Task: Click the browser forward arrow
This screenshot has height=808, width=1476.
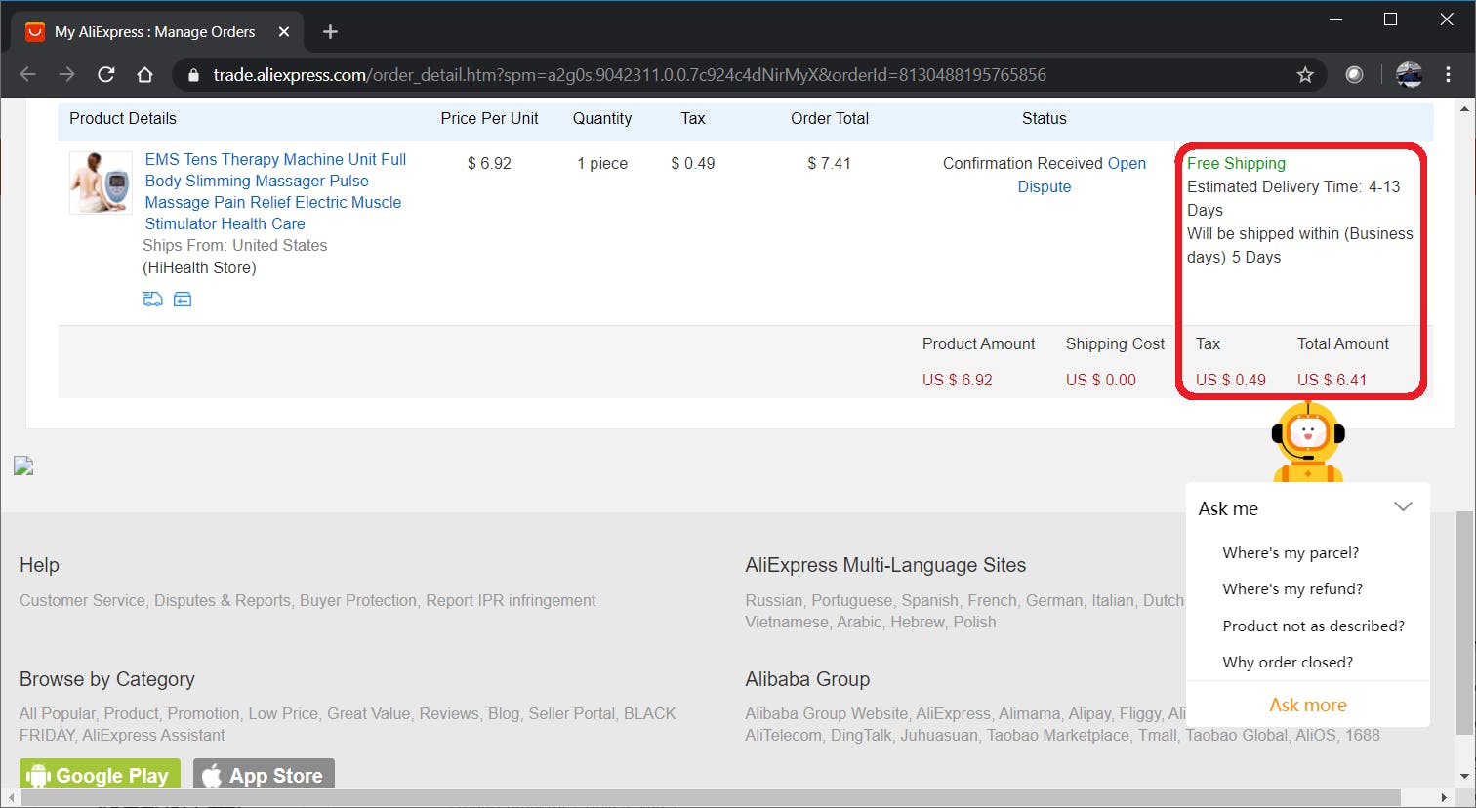Action: coord(66,75)
